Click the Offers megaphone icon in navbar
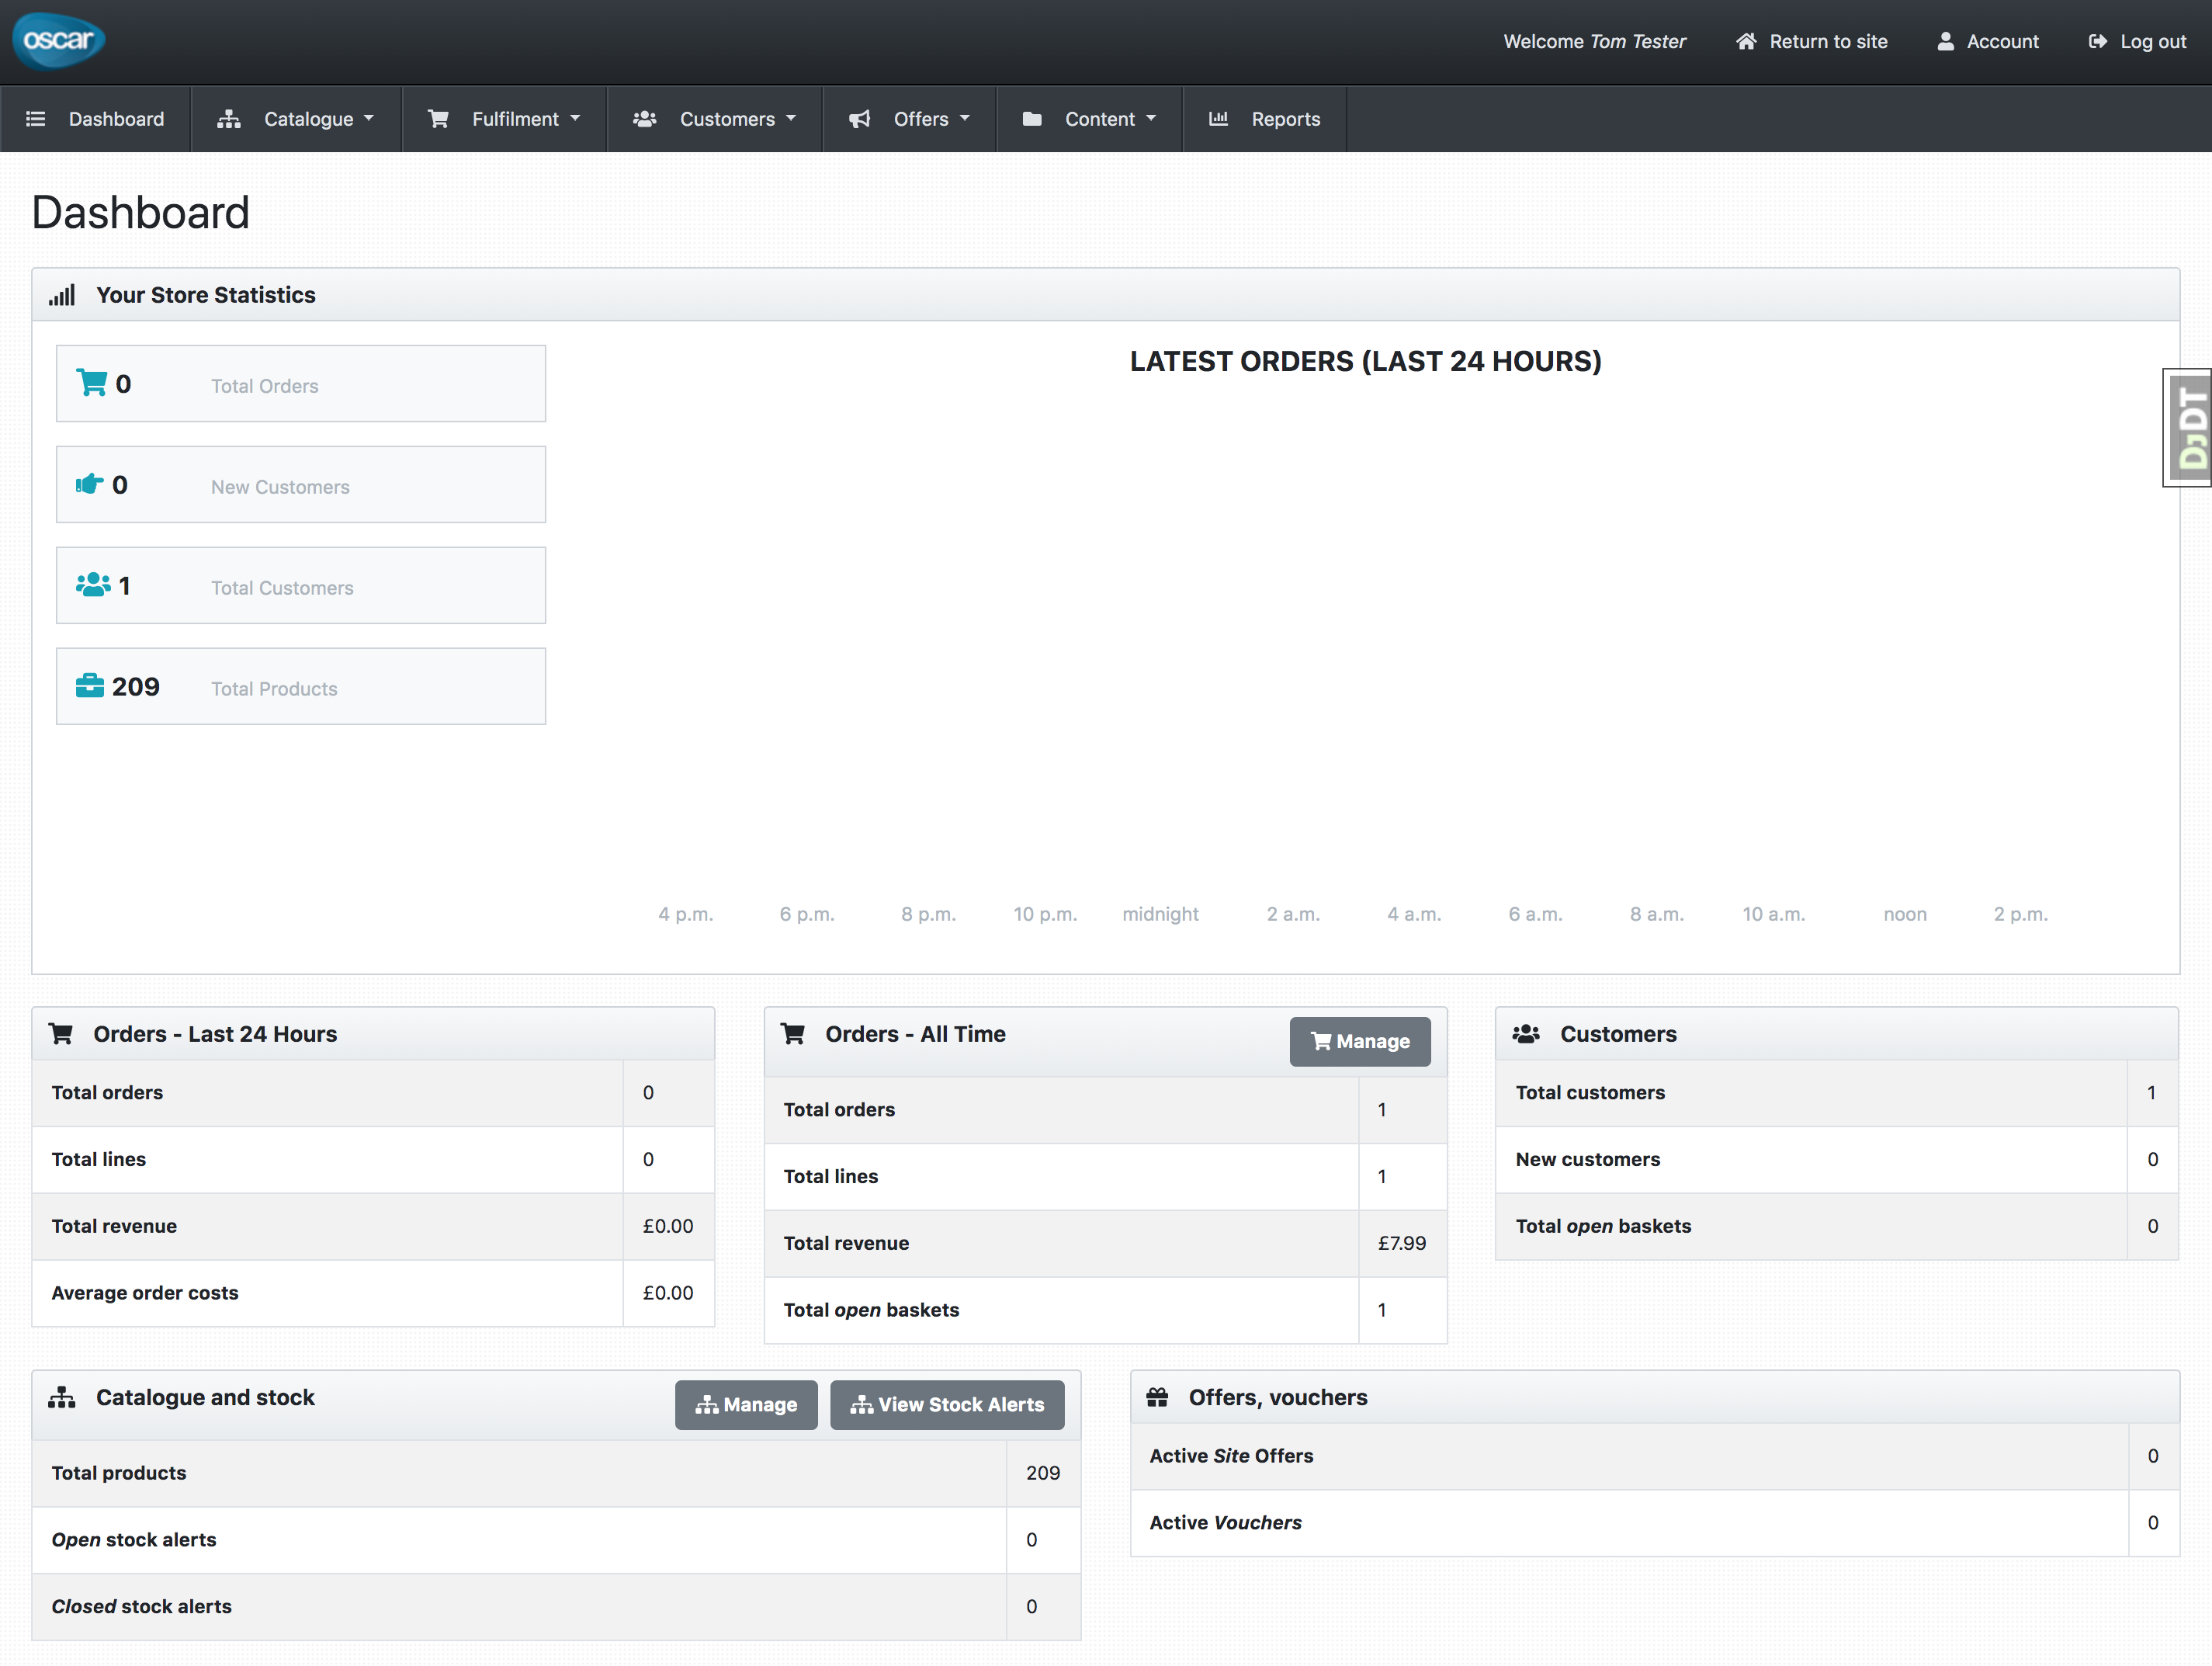The height and width of the screenshot is (1666, 2212). pyautogui.click(x=860, y=119)
